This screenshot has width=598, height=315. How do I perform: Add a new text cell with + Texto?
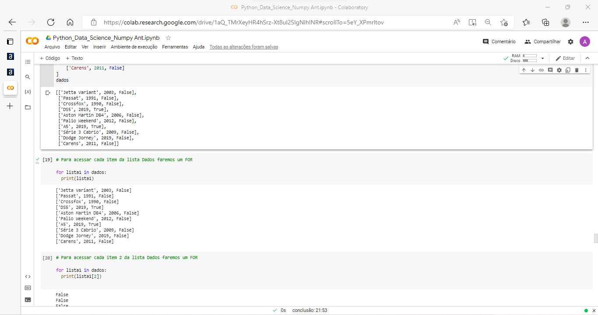(74, 58)
